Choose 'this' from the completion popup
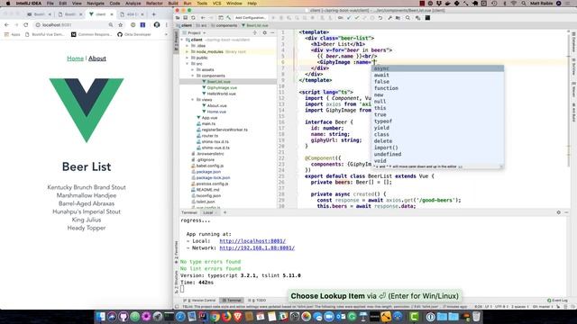 437,108
